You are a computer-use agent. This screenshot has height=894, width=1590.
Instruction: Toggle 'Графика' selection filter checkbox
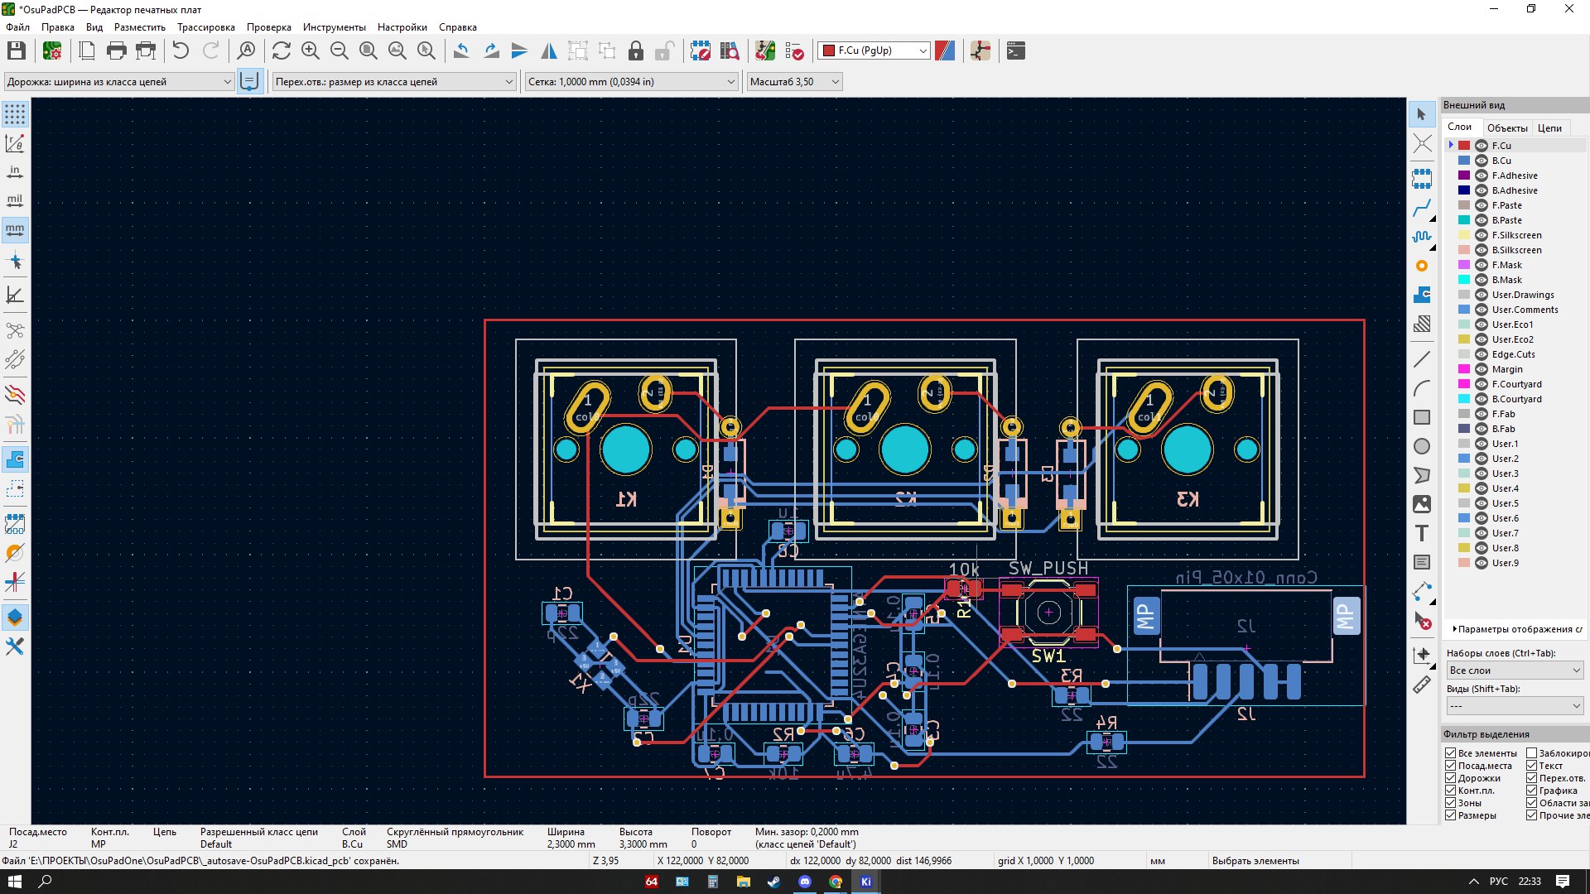pos(1532,791)
